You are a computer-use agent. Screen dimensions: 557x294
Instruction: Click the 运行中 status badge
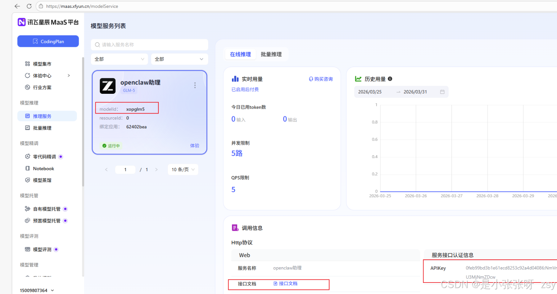(111, 146)
